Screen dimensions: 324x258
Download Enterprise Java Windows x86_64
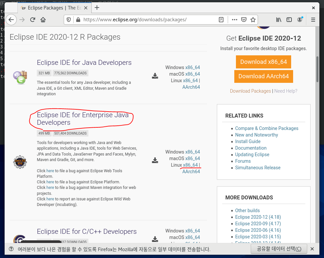pos(193,152)
